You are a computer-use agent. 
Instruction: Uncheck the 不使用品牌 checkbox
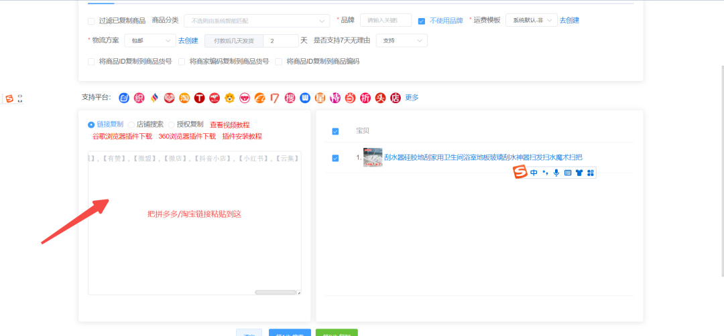coord(421,21)
